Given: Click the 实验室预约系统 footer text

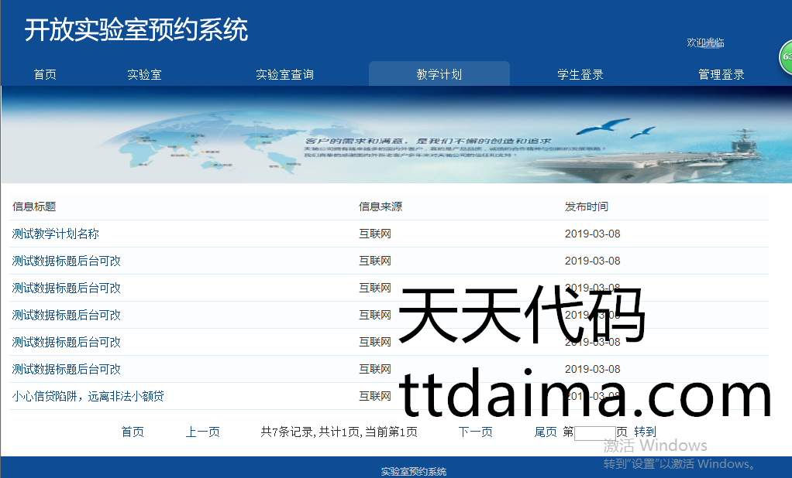Looking at the screenshot, I should pyautogui.click(x=414, y=471).
